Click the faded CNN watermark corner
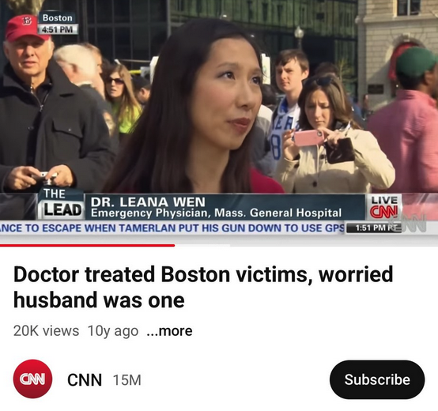This screenshot has height=411, width=438. pyautogui.click(x=414, y=224)
